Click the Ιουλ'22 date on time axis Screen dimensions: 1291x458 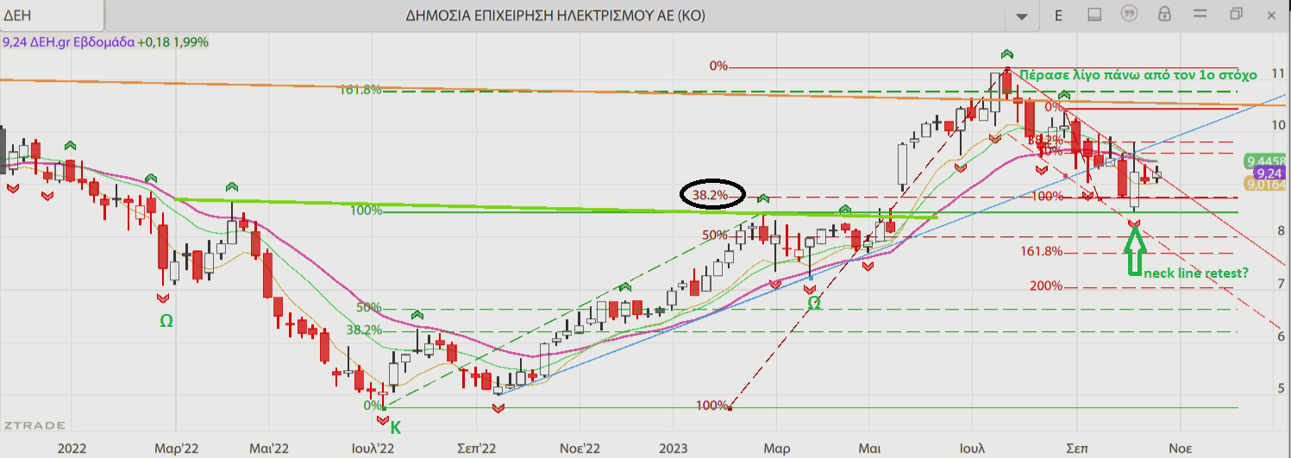373,449
